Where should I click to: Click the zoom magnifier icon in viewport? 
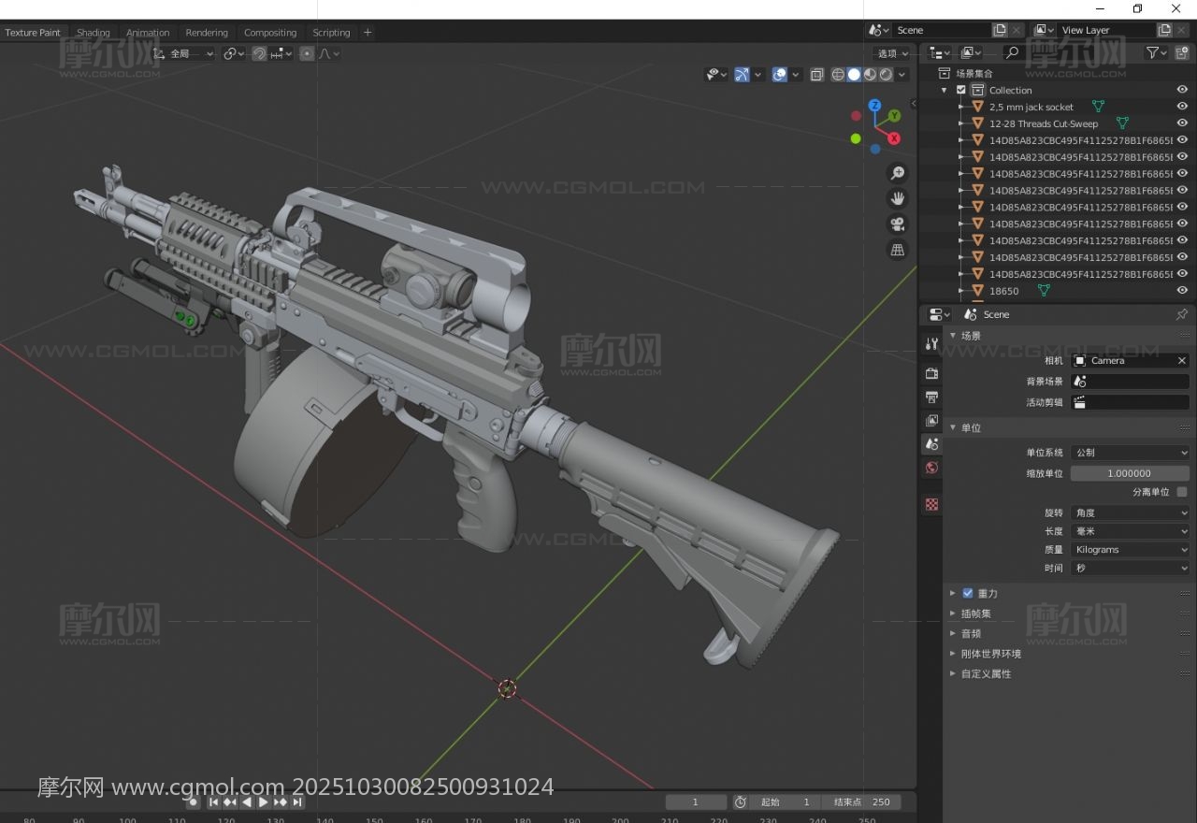coord(898,173)
